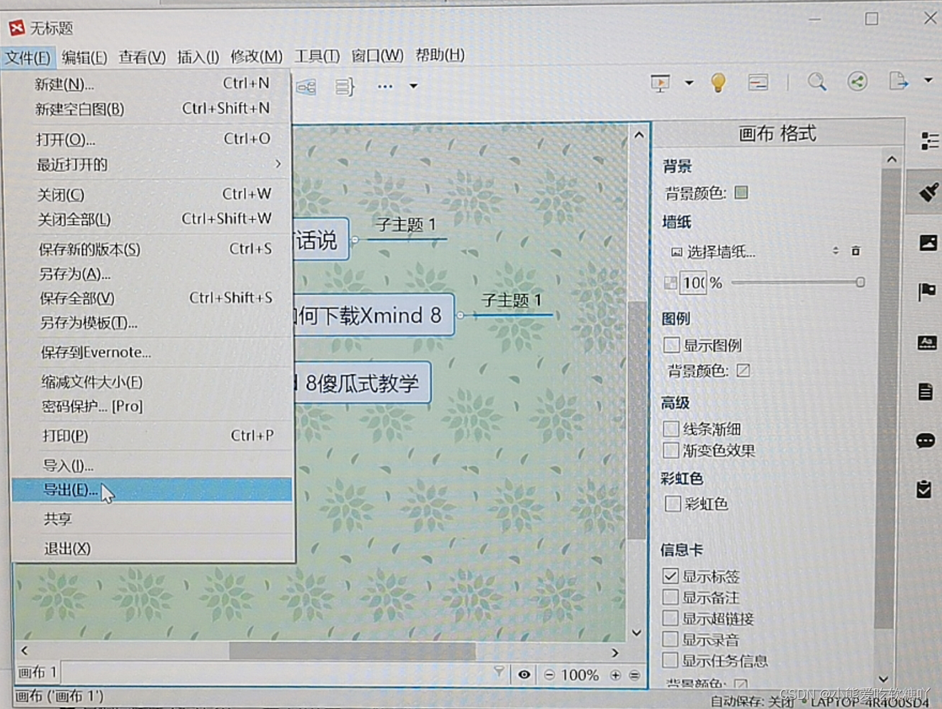This screenshot has width=942, height=709.
Task: Open the Gantt chart view icon
Action: [x=758, y=83]
